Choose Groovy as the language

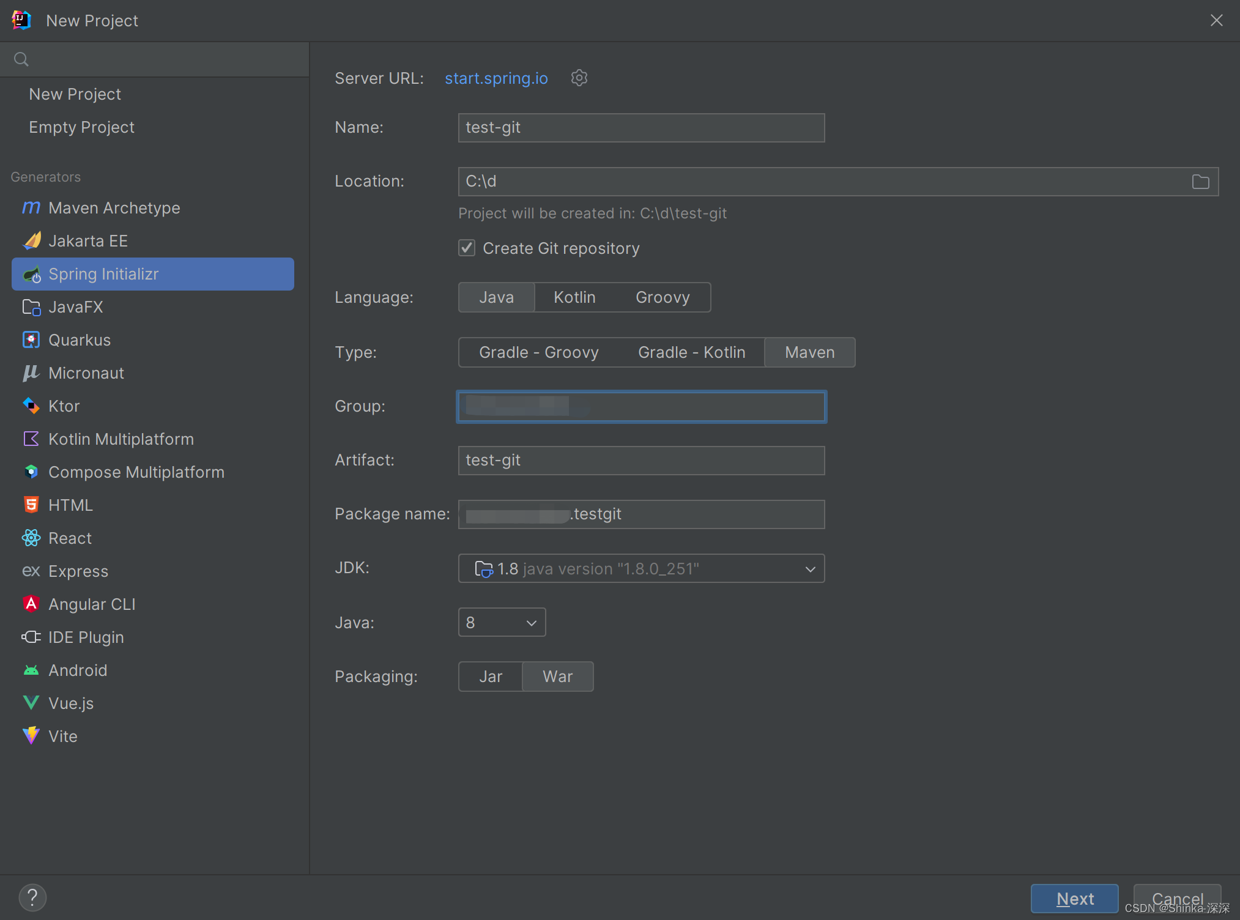coord(663,297)
